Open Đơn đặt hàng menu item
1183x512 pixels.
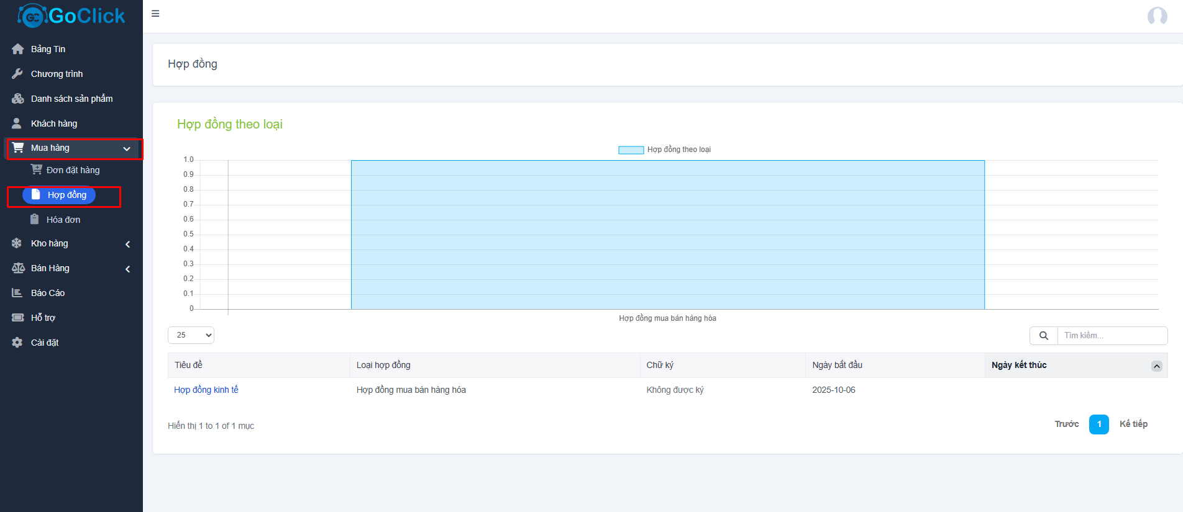point(73,170)
